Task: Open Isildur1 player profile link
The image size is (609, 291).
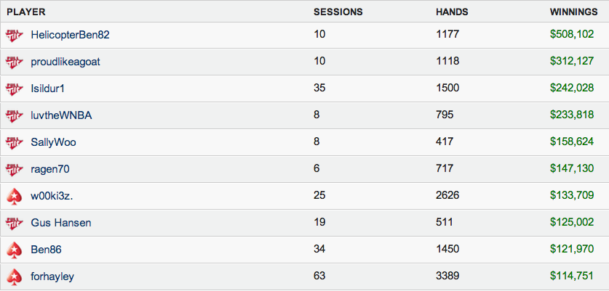Action: [47, 89]
